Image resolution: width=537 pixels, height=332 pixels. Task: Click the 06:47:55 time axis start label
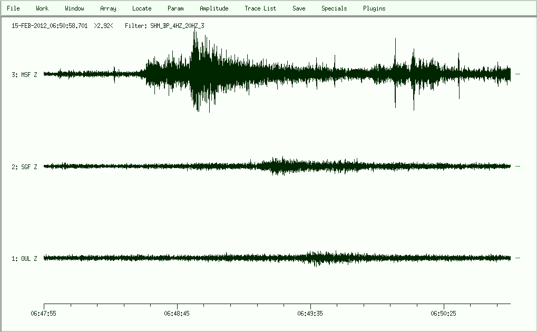(44, 314)
